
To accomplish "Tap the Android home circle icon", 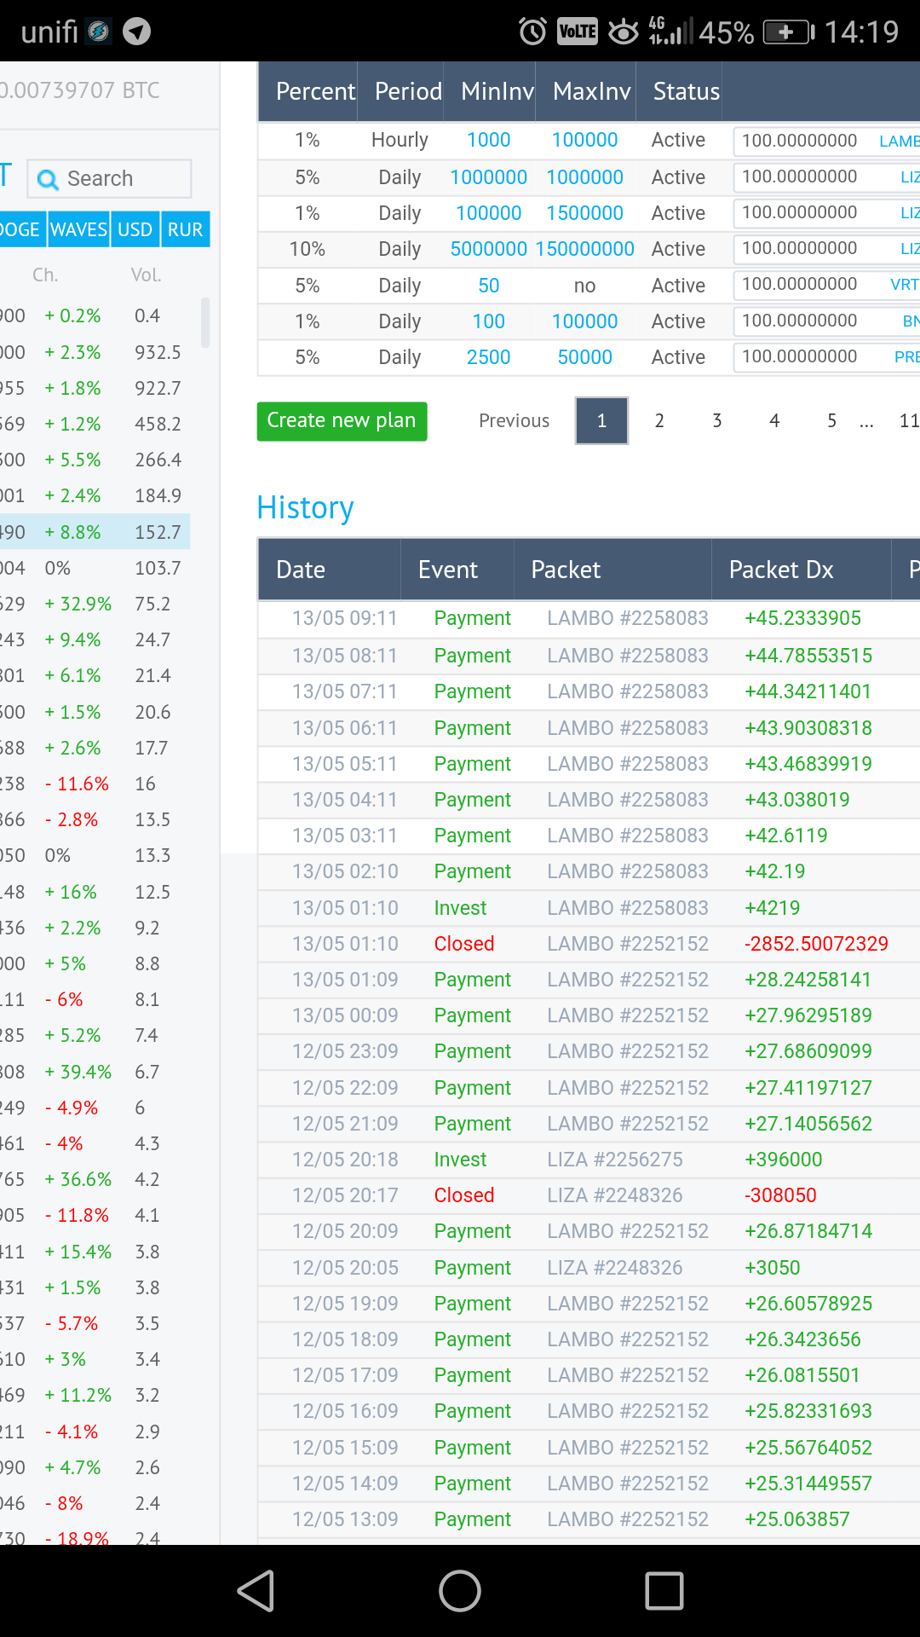I will [460, 1591].
